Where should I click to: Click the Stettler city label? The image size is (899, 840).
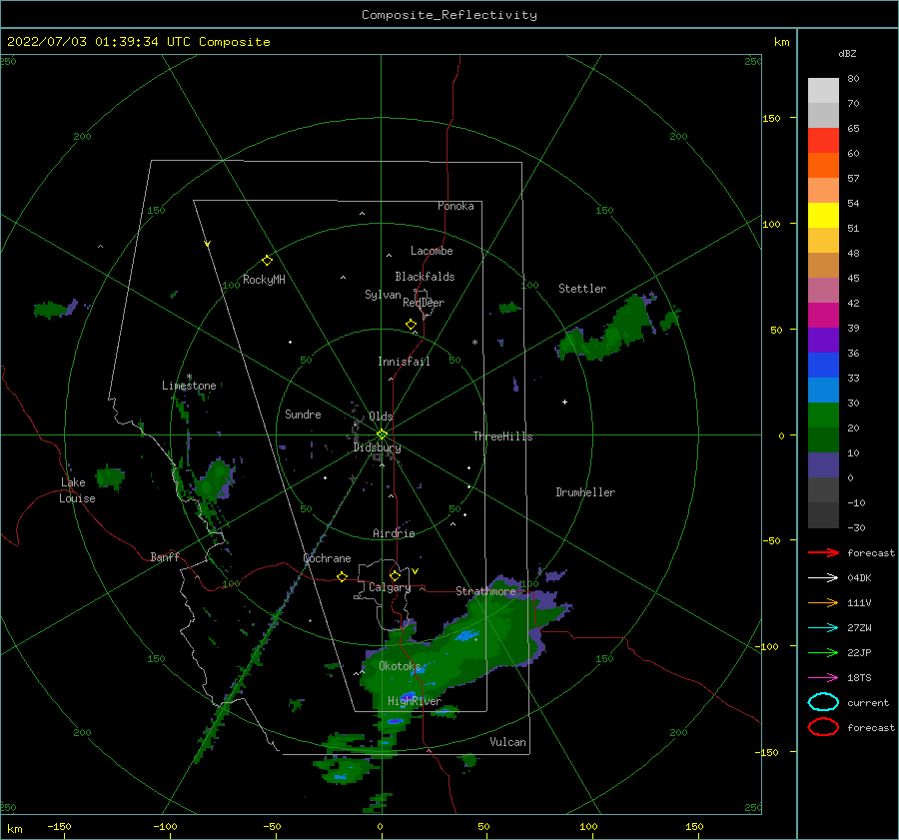[x=582, y=289]
